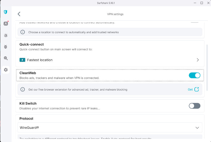Go back using the left arrow
Viewport: 211px width, 142px height.
pyautogui.click(x=19, y=14)
